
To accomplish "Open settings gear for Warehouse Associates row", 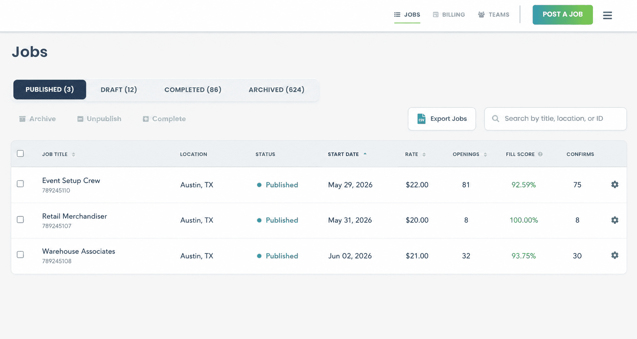I will [x=615, y=255].
